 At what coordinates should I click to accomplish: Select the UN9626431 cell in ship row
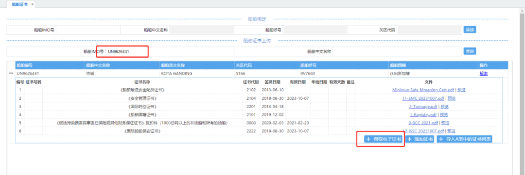[x=50, y=74]
